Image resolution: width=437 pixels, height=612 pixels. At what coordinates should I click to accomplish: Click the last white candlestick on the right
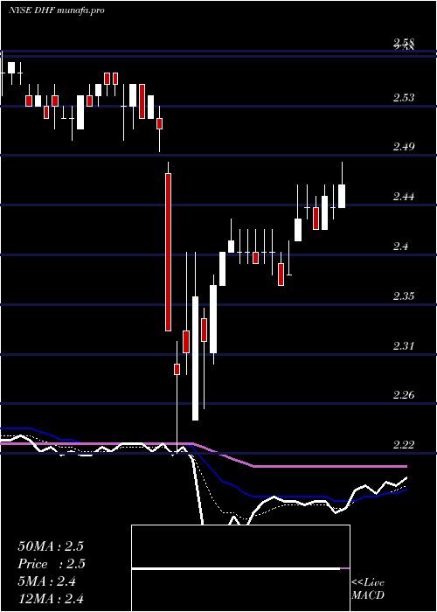342,196
